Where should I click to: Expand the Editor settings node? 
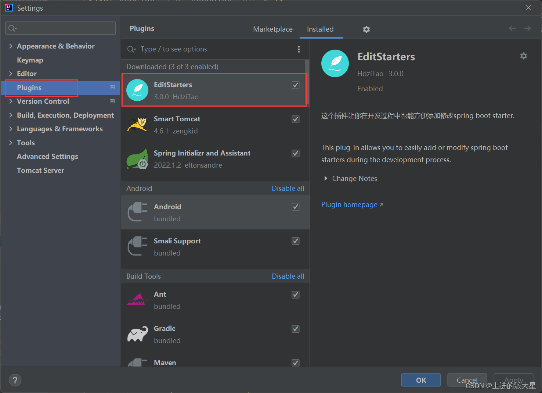point(11,74)
